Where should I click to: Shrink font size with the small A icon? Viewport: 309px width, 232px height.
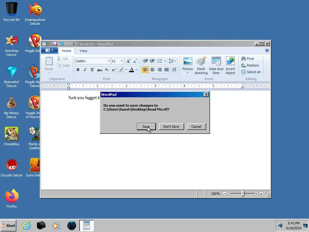pos(135,61)
